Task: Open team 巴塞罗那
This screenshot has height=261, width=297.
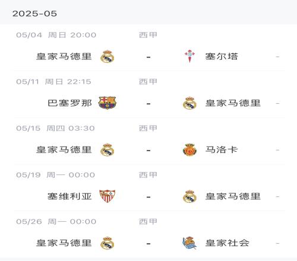Action: 69,103
